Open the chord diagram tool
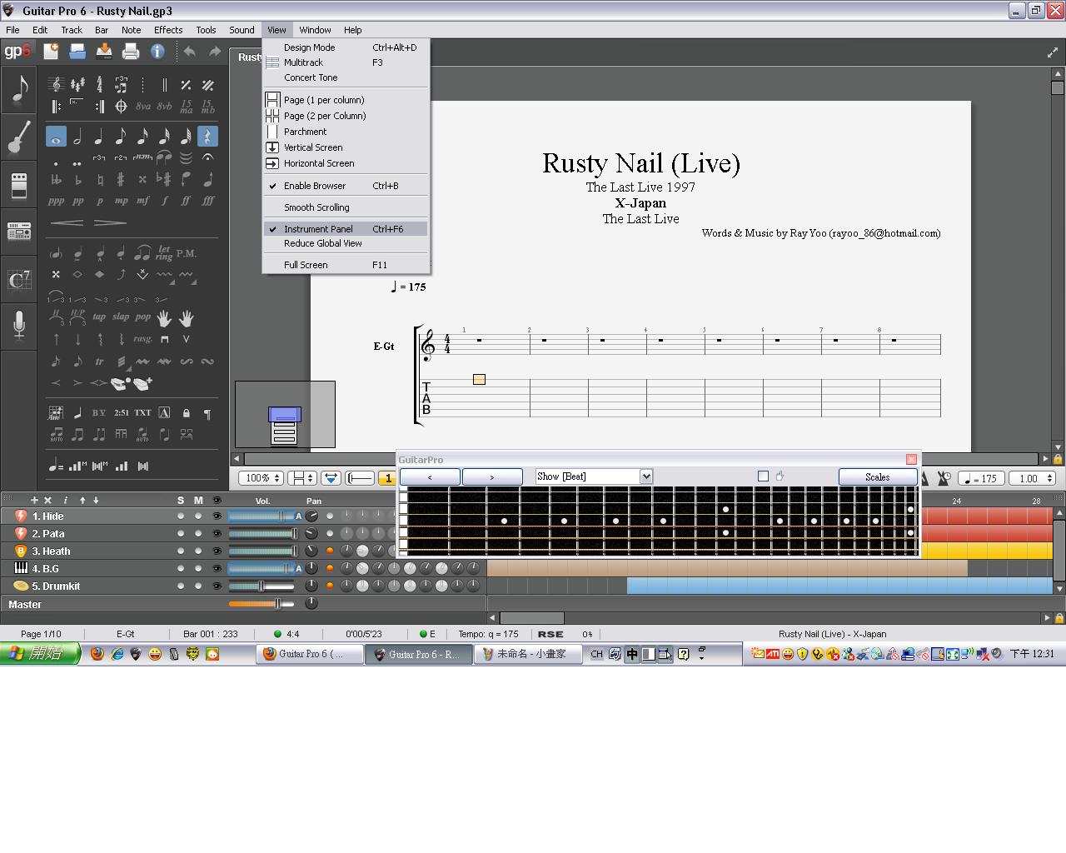Image resolution: width=1066 pixels, height=853 pixels. [56, 412]
